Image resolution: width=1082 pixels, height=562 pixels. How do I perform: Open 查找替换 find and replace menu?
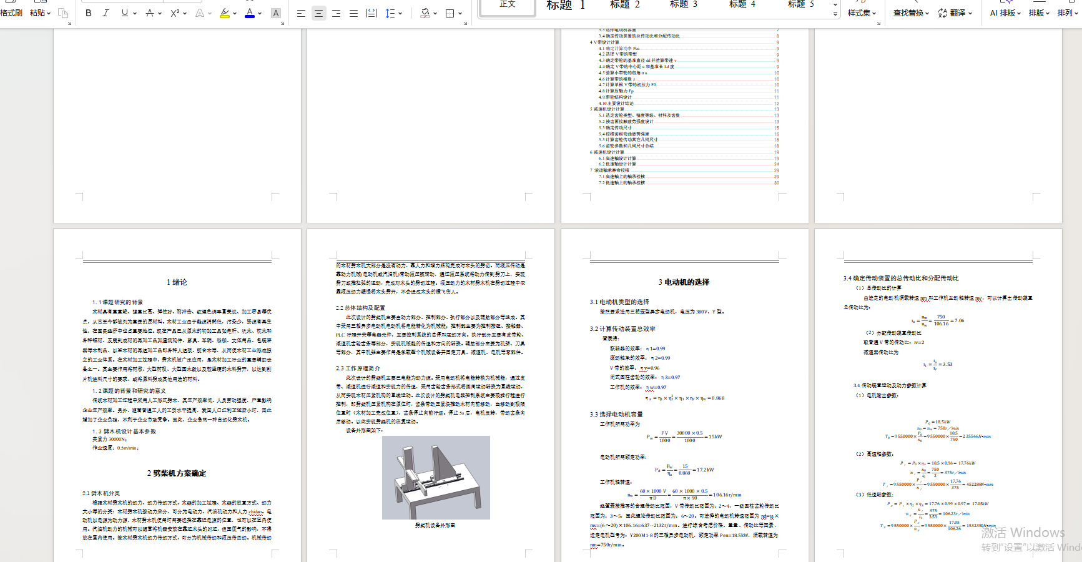911,13
